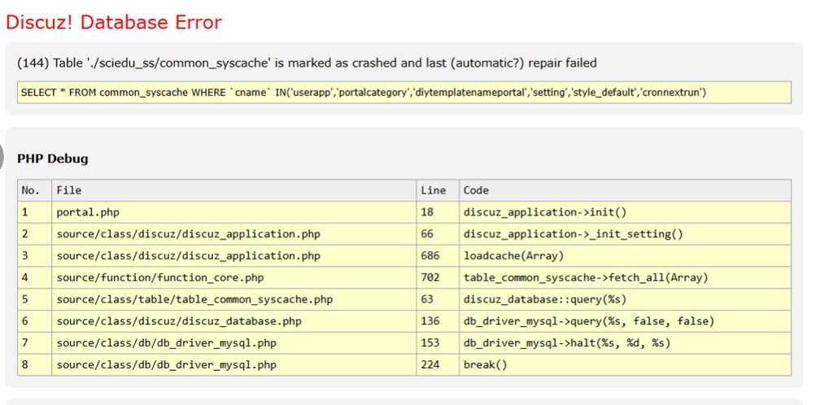Viewport: 833px width, 405px height.
Task: Click 'table_common_syscache.php' file cell
Action: (233, 299)
